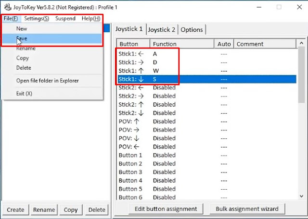The height and width of the screenshot is (219, 308).
Task: Select the Button 3 row
Action: click(x=207, y=172)
